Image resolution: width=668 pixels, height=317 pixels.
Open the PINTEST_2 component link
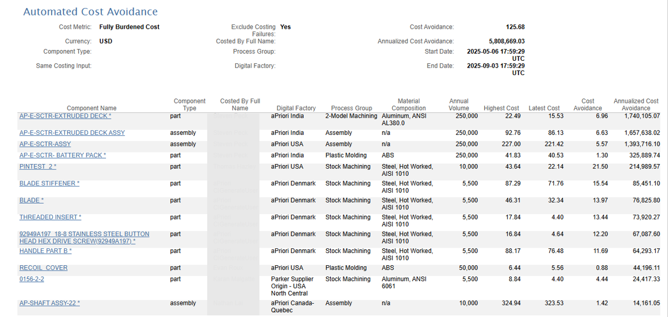click(x=38, y=167)
